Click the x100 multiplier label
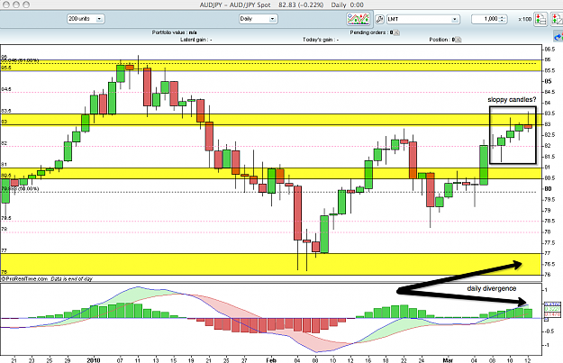The image size is (563, 363). coord(524,19)
